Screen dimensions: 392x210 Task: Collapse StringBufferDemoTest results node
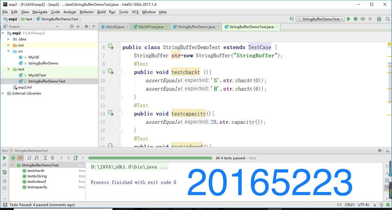tap(12, 165)
